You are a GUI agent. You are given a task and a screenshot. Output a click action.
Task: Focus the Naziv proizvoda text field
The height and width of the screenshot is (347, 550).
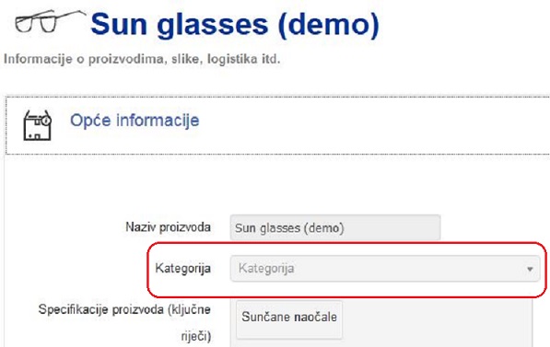(335, 227)
